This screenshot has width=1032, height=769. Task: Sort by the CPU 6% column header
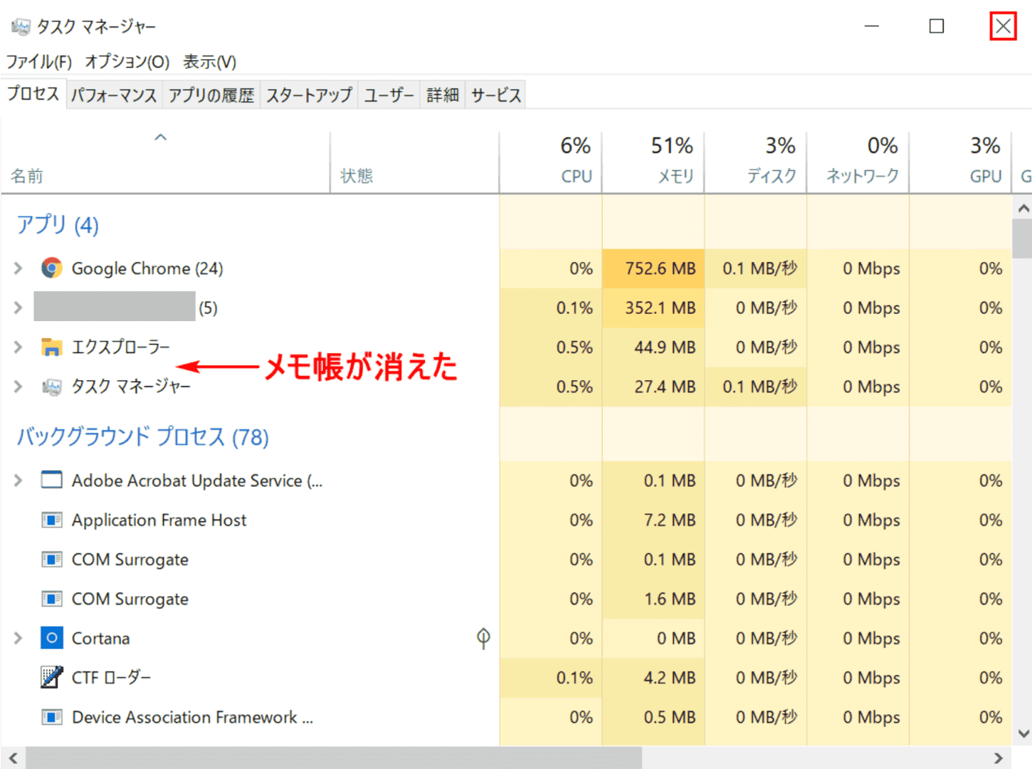point(551,162)
